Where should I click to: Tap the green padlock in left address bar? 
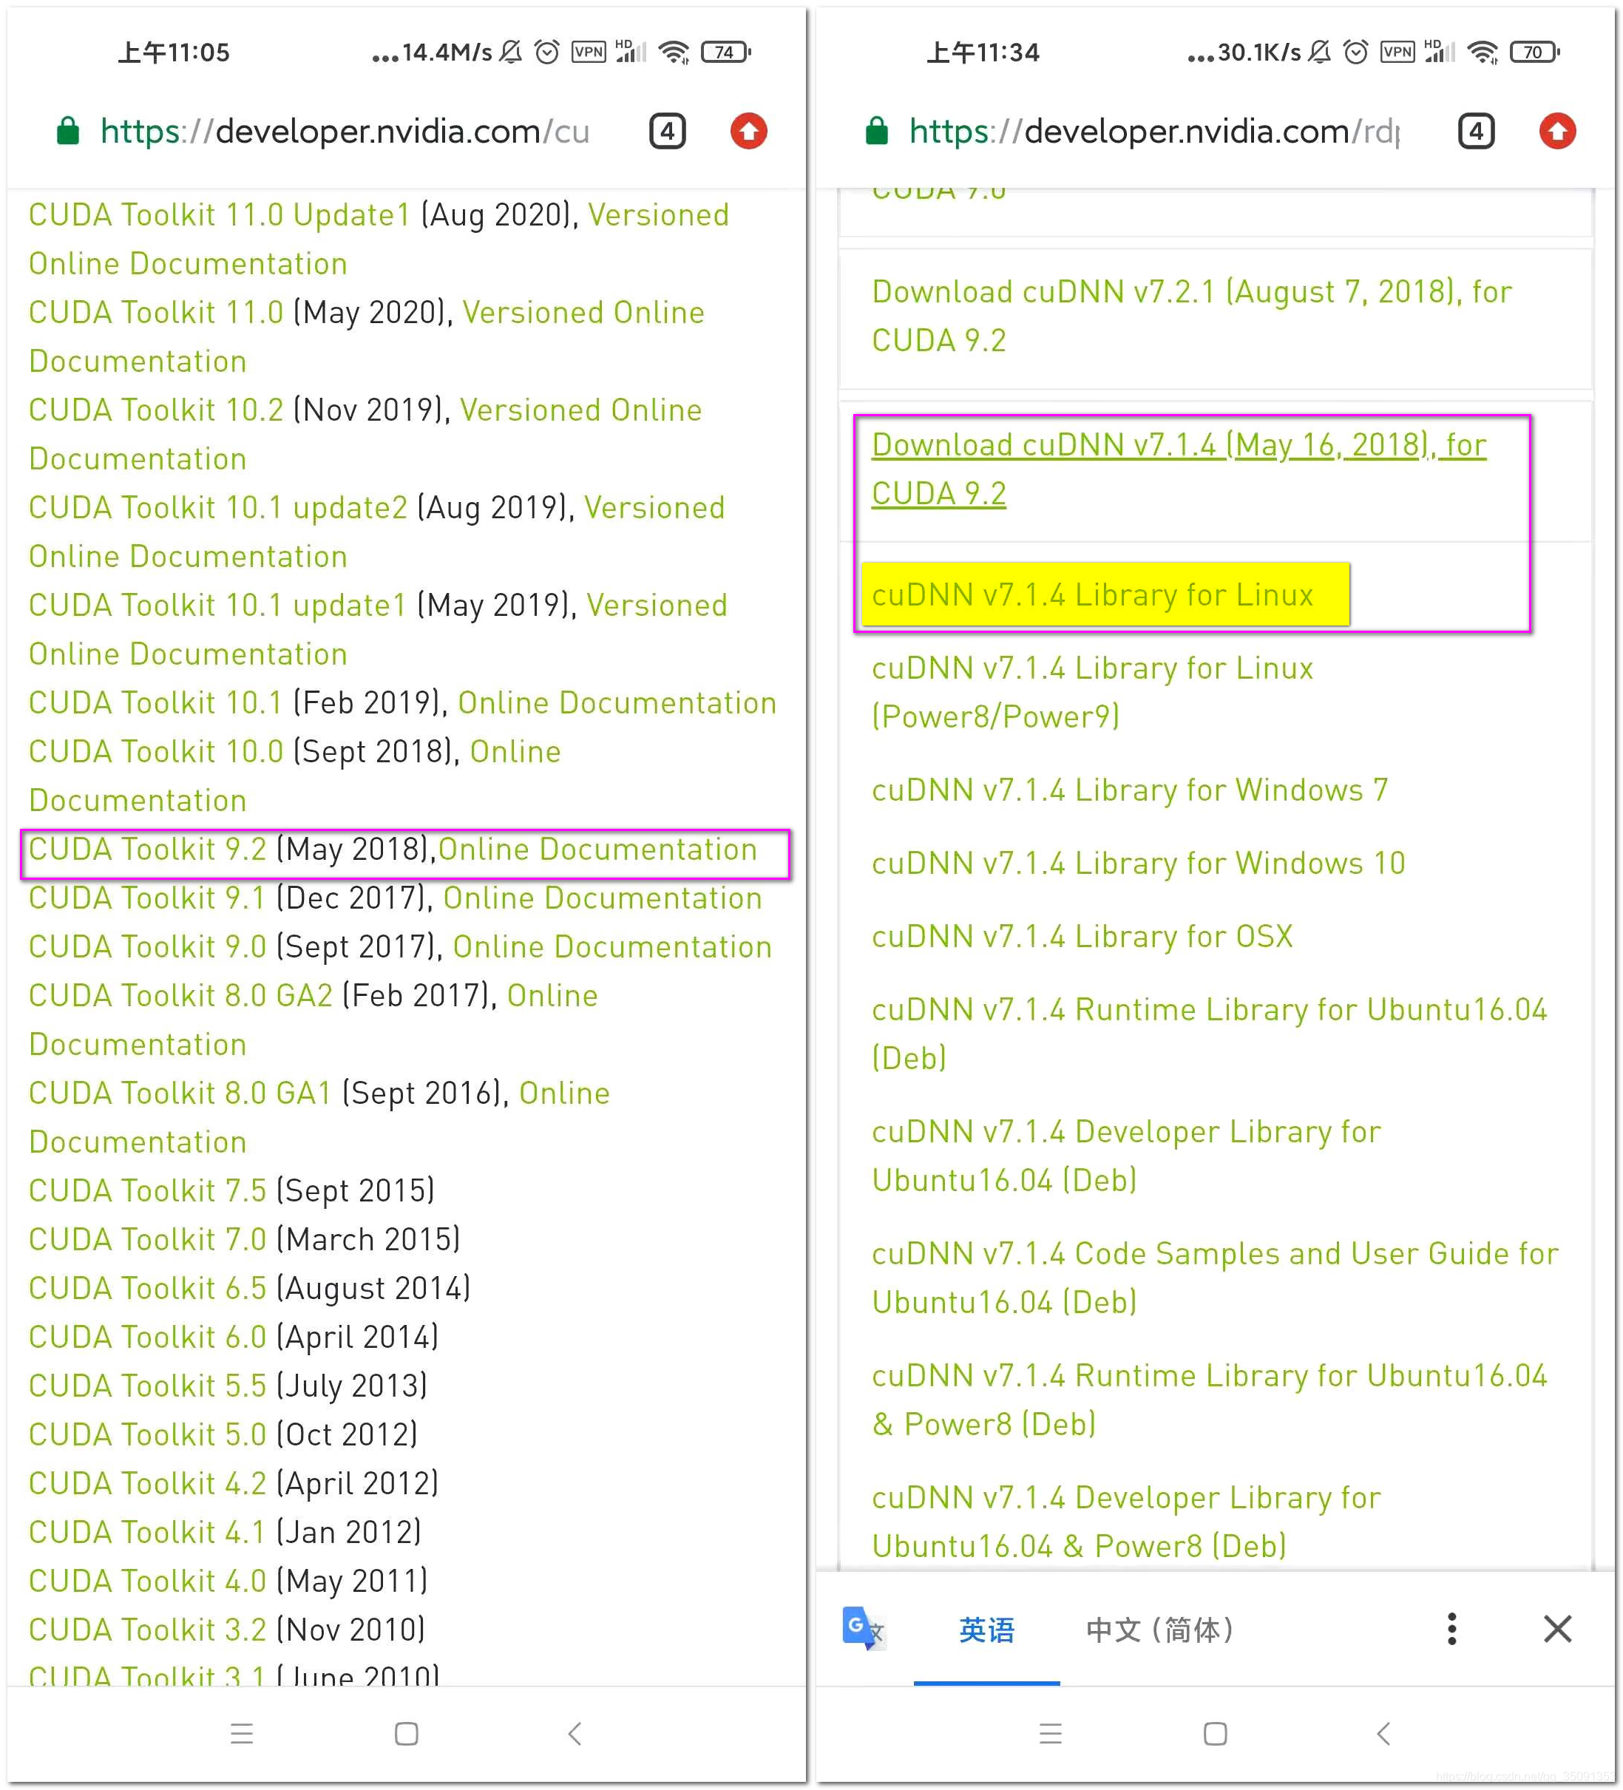(x=68, y=132)
